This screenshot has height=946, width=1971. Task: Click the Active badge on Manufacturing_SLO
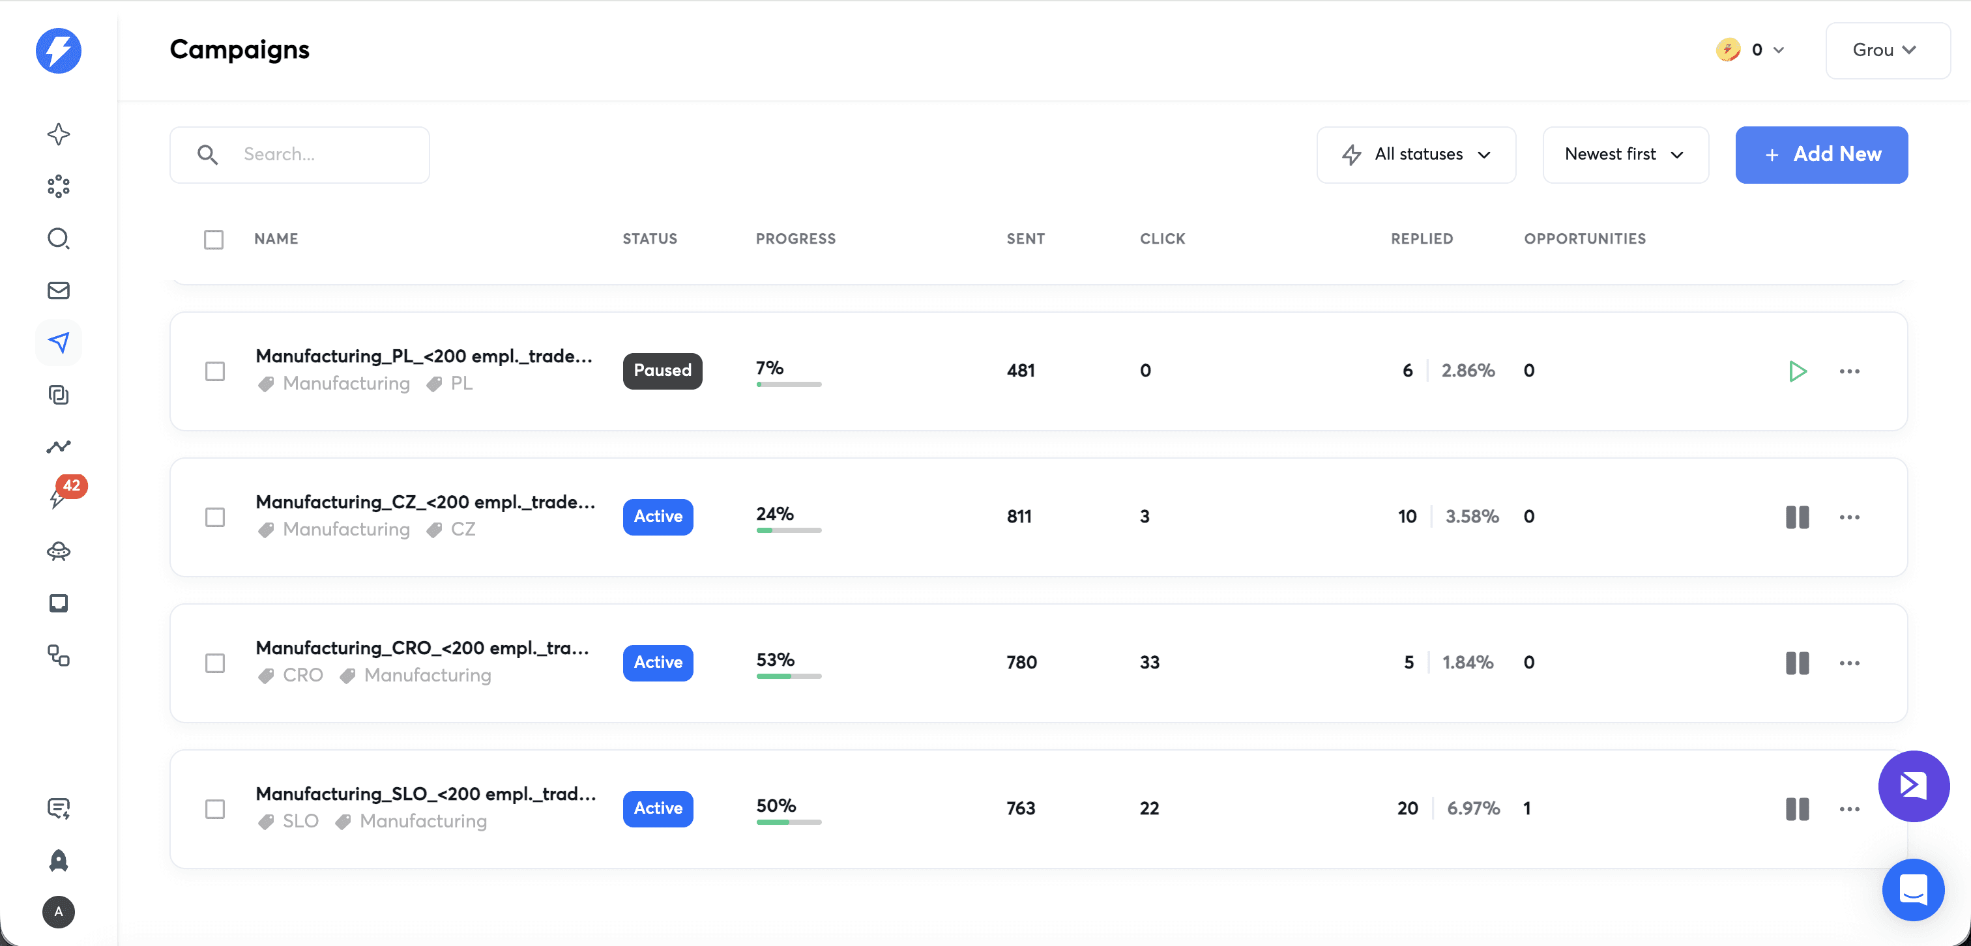[x=657, y=809]
